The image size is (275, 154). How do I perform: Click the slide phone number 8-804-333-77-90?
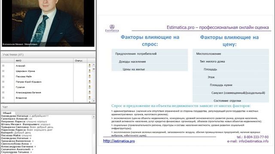pyautogui.click(x=256, y=137)
